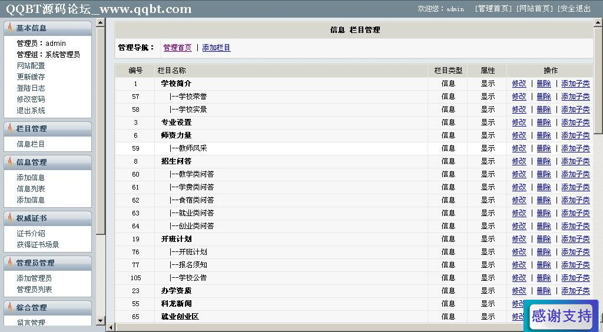Collapse the 栏目管理 sidebar section header

point(48,129)
